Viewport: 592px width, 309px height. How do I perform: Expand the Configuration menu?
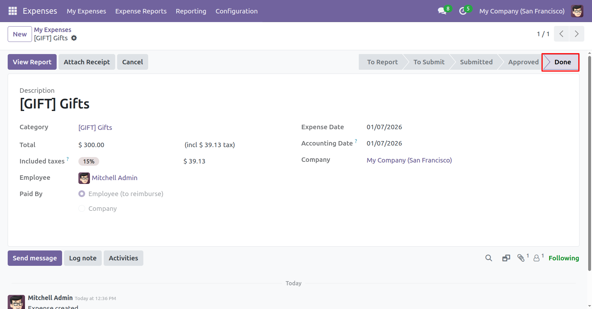(x=236, y=11)
